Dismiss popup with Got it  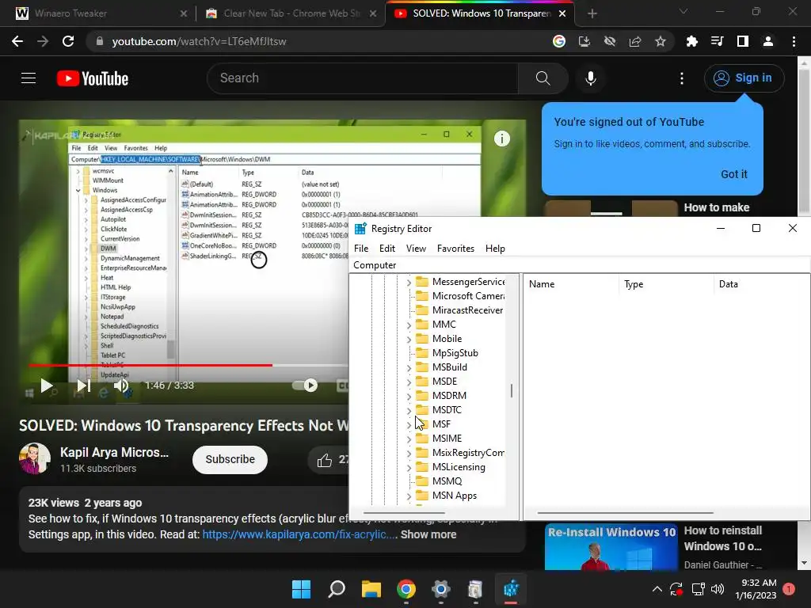[x=734, y=174]
